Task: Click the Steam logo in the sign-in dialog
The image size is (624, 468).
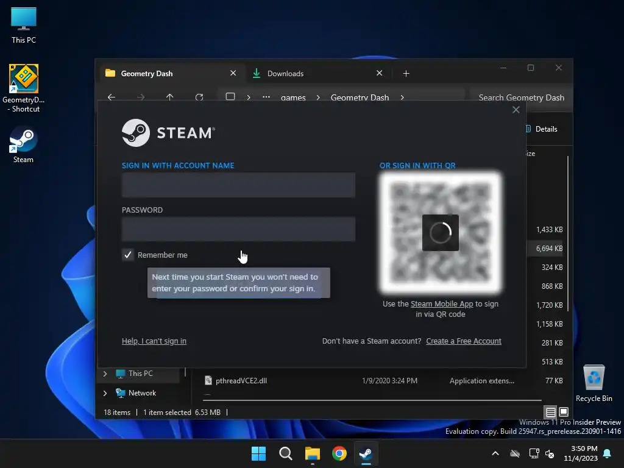Action: tap(168, 133)
